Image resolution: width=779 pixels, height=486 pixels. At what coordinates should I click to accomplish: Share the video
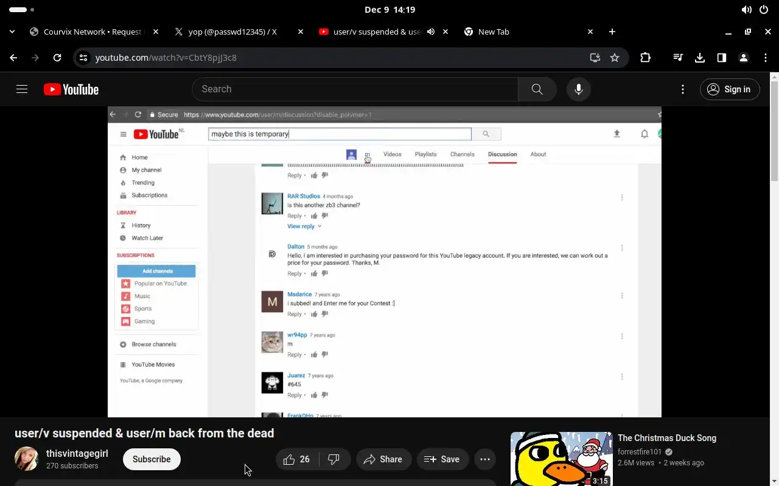click(383, 459)
